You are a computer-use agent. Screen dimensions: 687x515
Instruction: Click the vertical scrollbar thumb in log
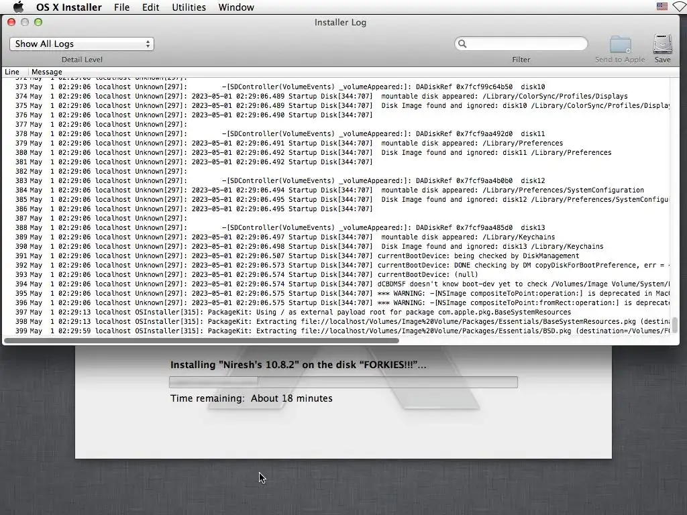[x=675, y=325]
